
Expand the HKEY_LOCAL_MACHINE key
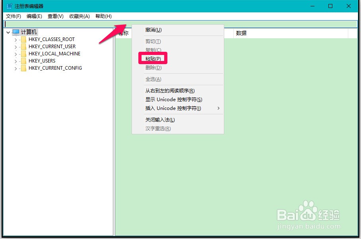click(16, 54)
